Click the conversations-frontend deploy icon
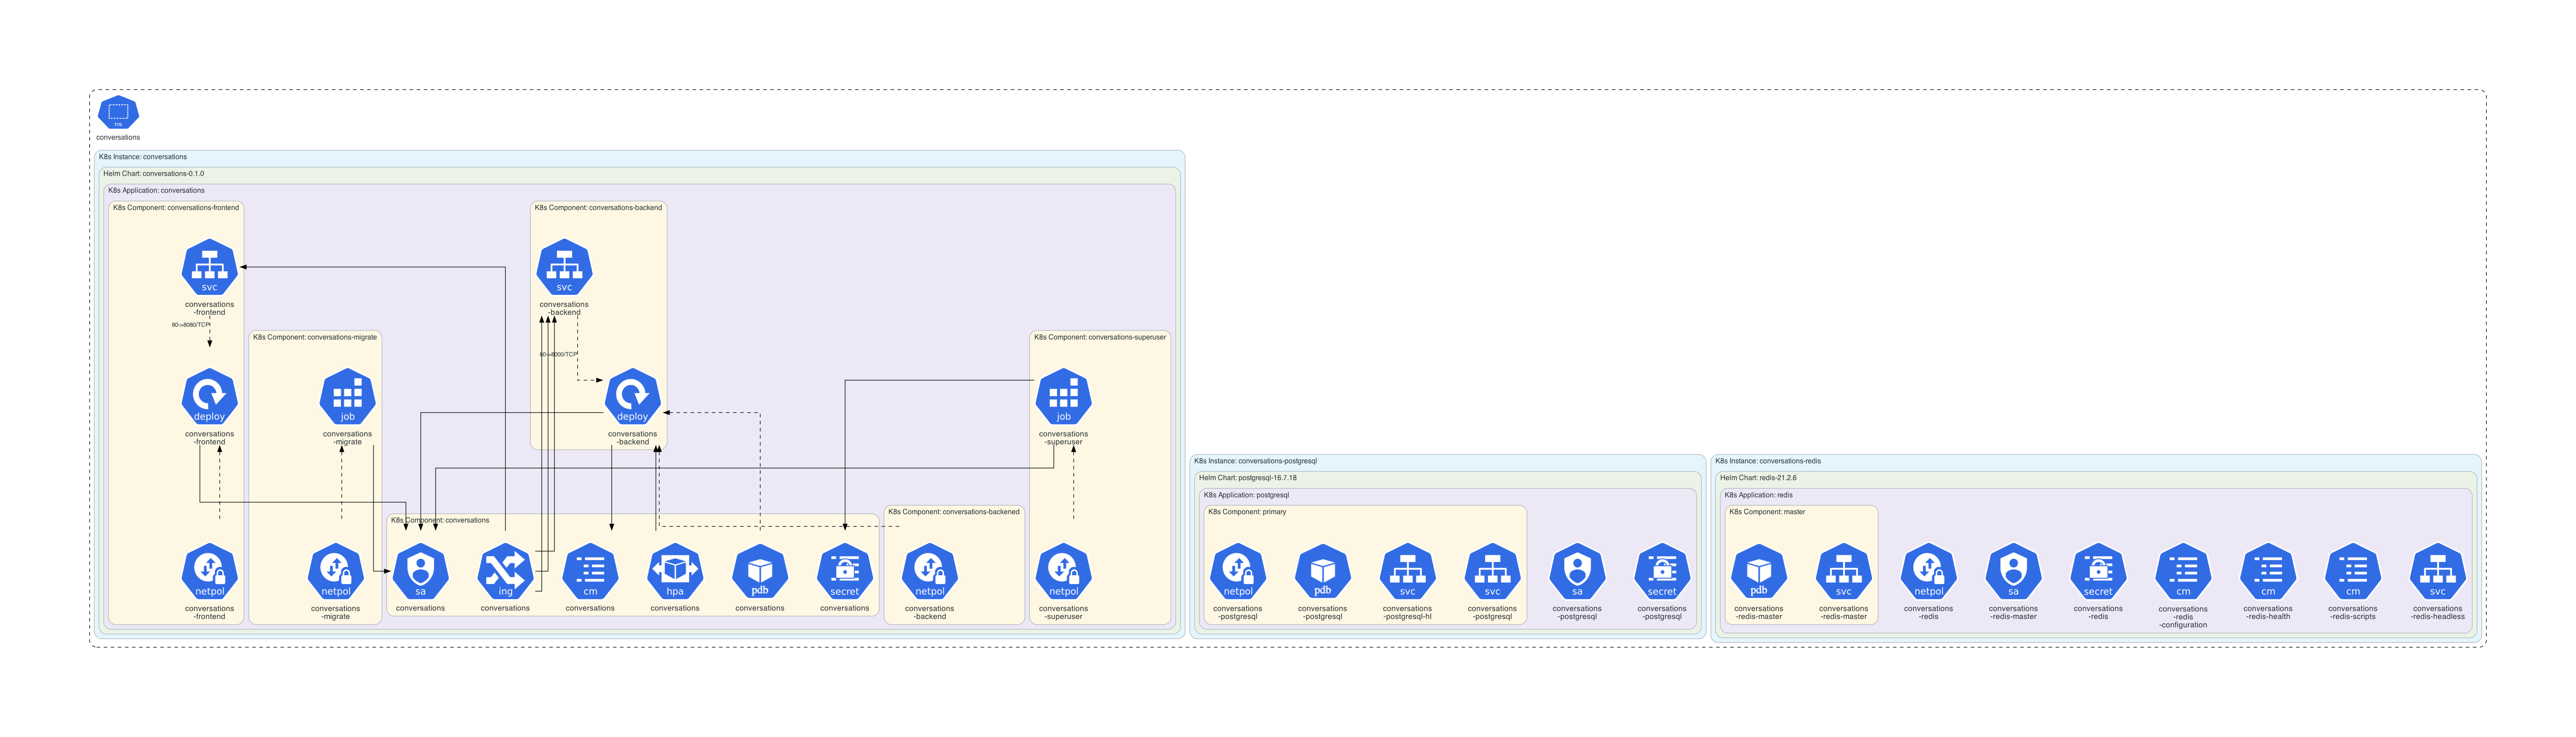The height and width of the screenshot is (737, 2576). pyautogui.click(x=209, y=397)
